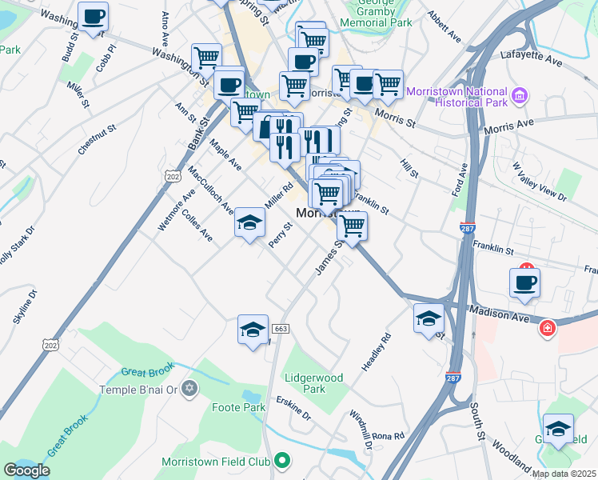Select the Temple B'nai Or place icon
The image size is (598, 480).
click(189, 389)
